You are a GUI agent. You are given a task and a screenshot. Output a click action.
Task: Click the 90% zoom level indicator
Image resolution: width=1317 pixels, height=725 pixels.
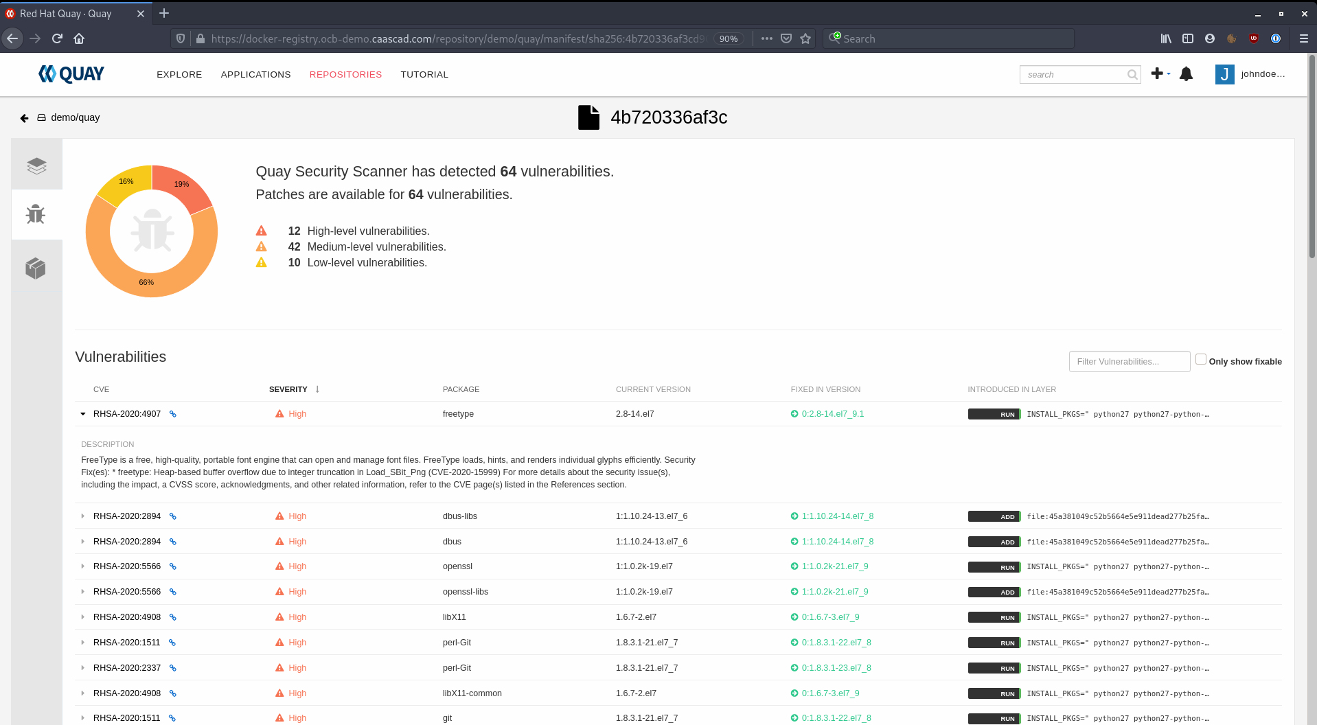729,39
